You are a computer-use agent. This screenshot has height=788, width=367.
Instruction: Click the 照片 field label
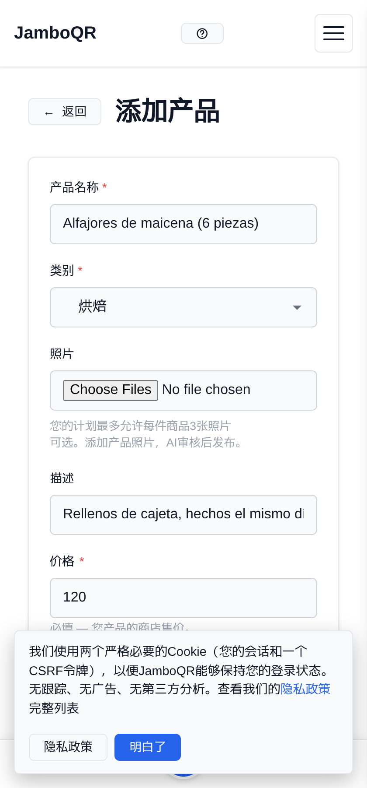point(62,354)
